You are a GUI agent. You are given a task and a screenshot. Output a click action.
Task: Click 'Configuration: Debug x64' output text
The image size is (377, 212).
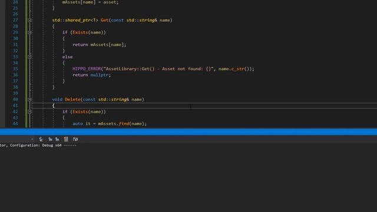click(35, 145)
